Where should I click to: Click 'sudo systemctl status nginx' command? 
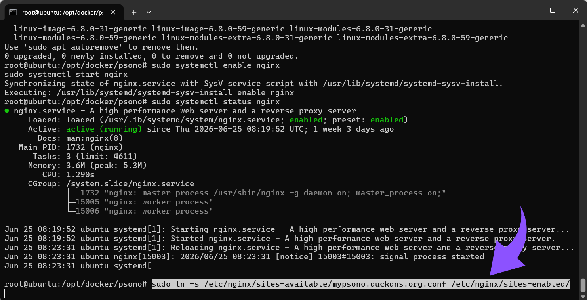click(216, 101)
